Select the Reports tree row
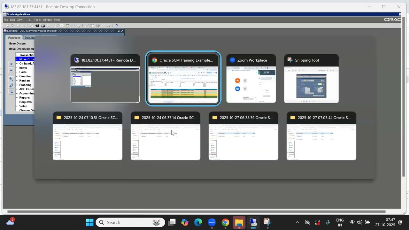409x230 pixels. tap(25, 98)
